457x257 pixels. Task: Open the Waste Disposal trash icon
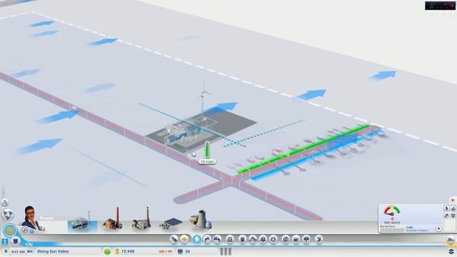click(x=243, y=240)
